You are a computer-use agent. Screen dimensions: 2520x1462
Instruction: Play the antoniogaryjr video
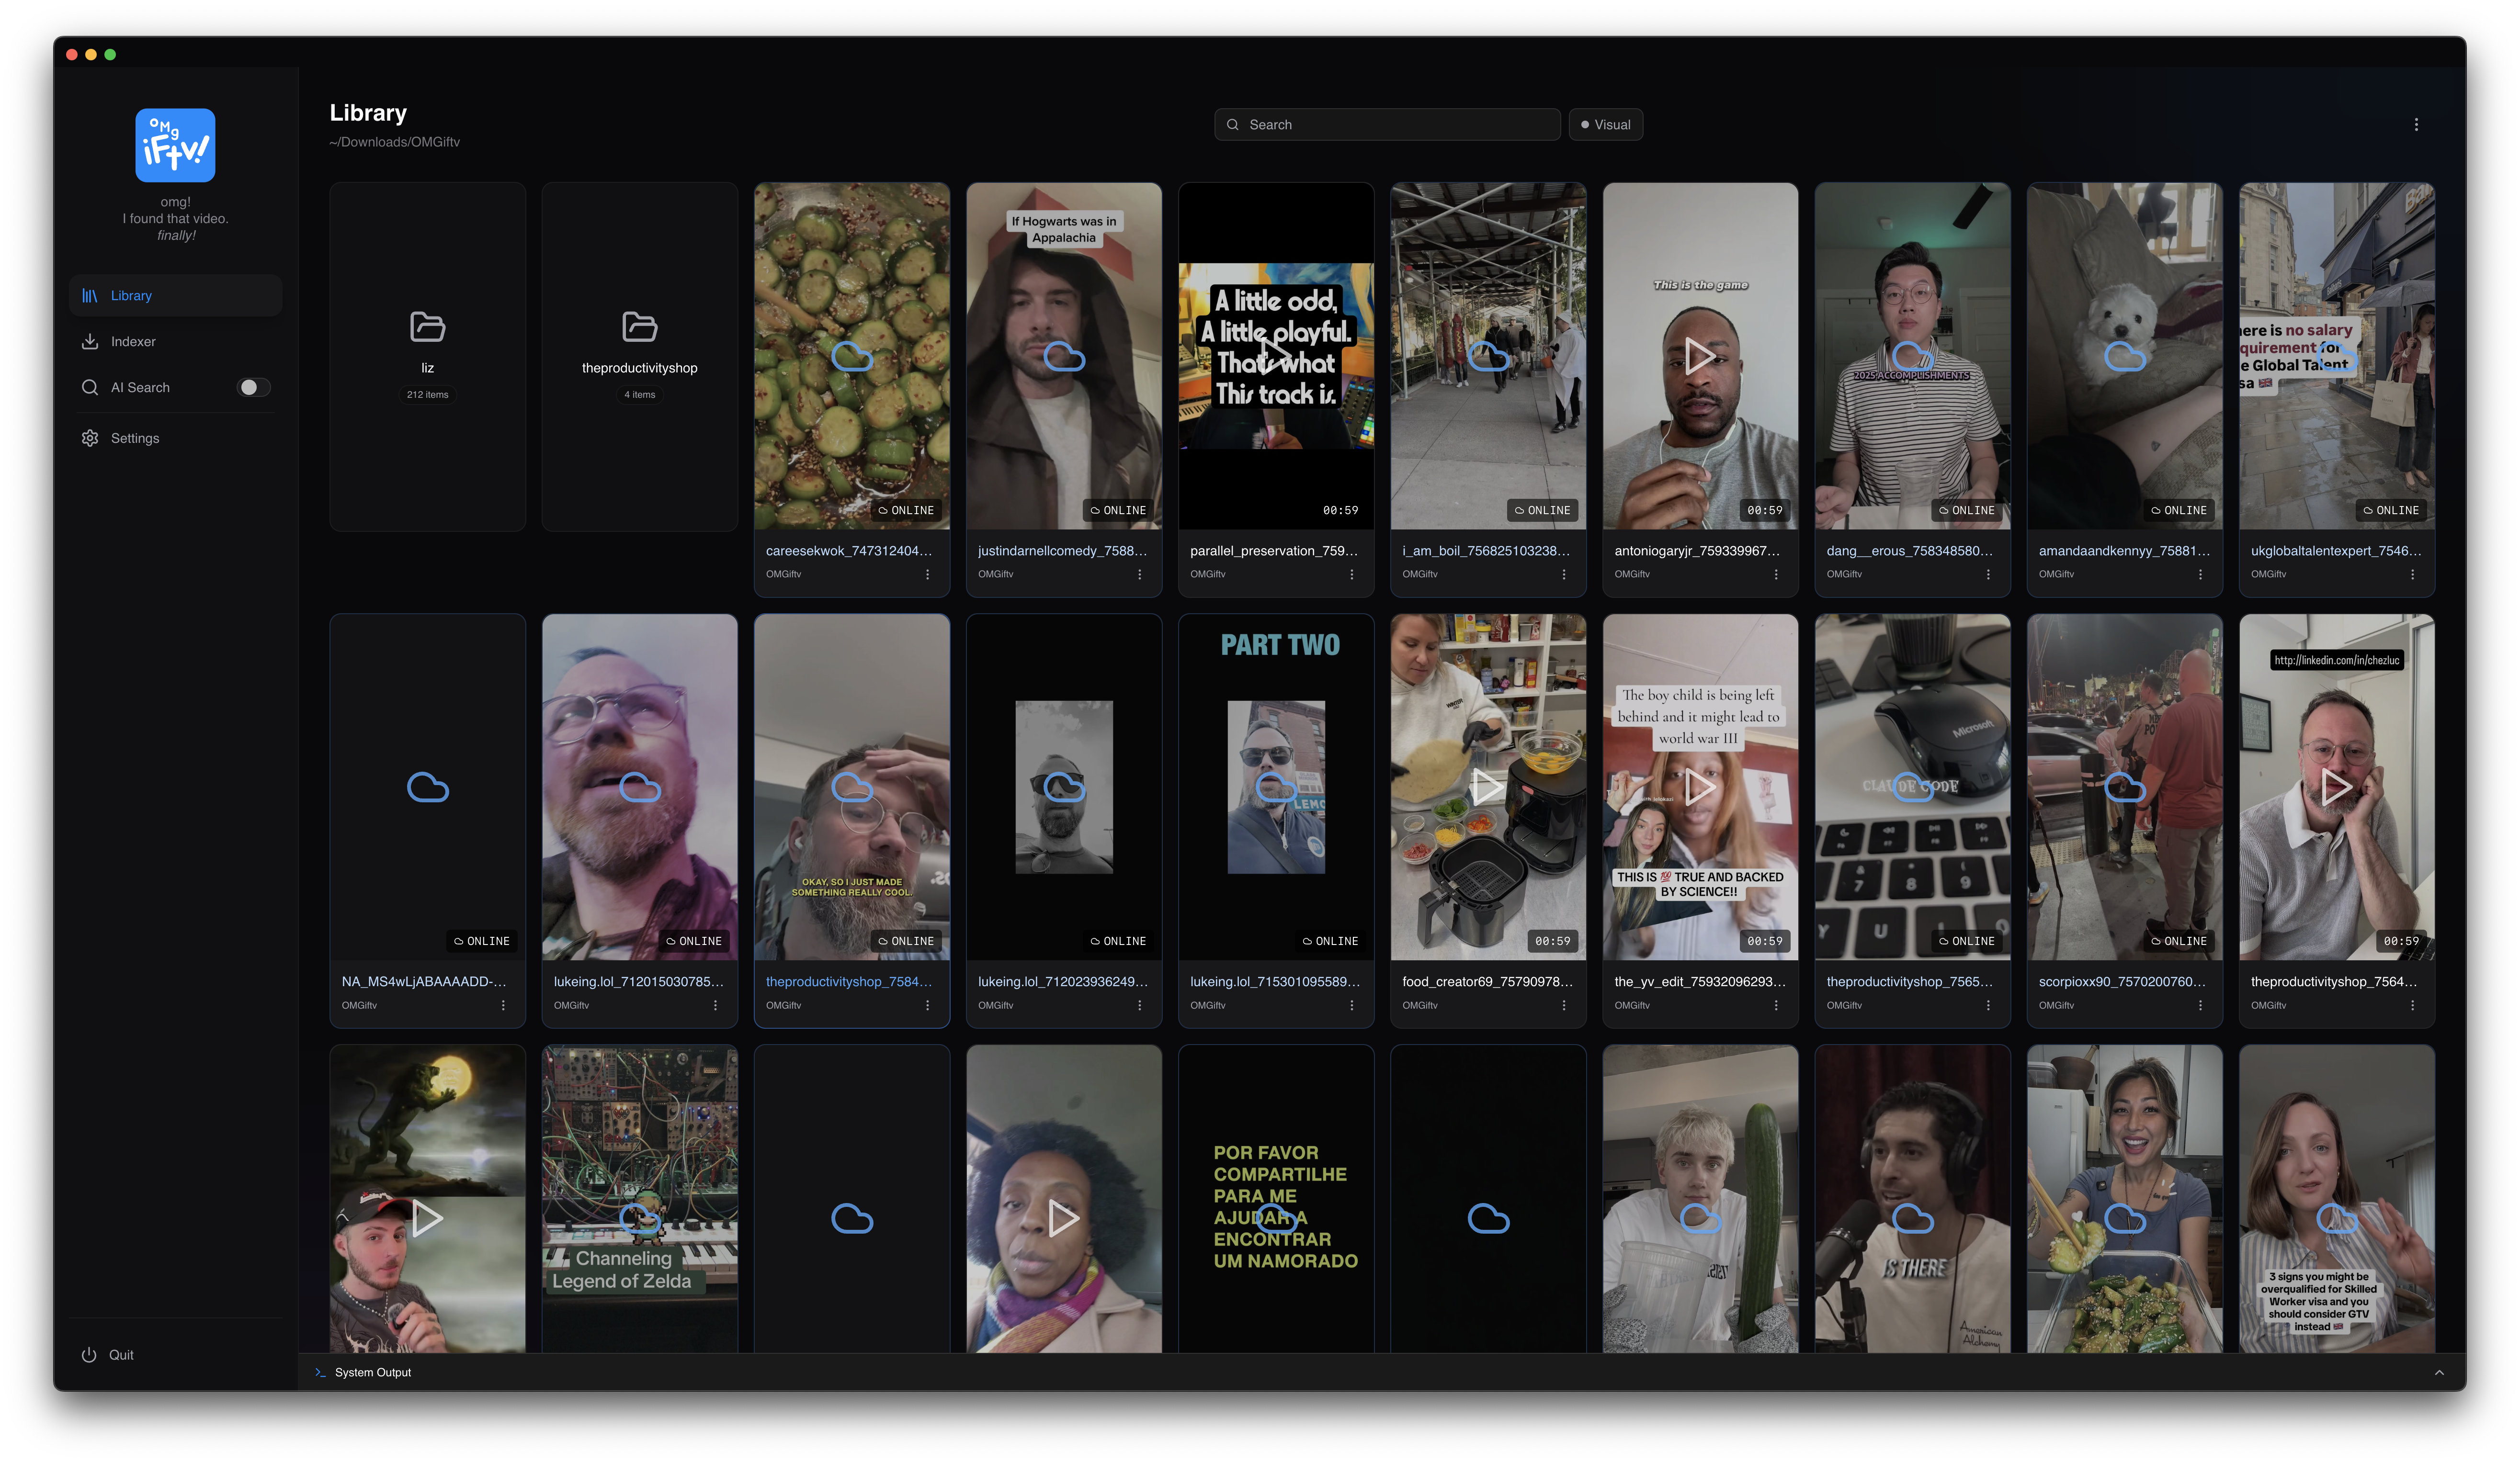pyautogui.click(x=1699, y=356)
